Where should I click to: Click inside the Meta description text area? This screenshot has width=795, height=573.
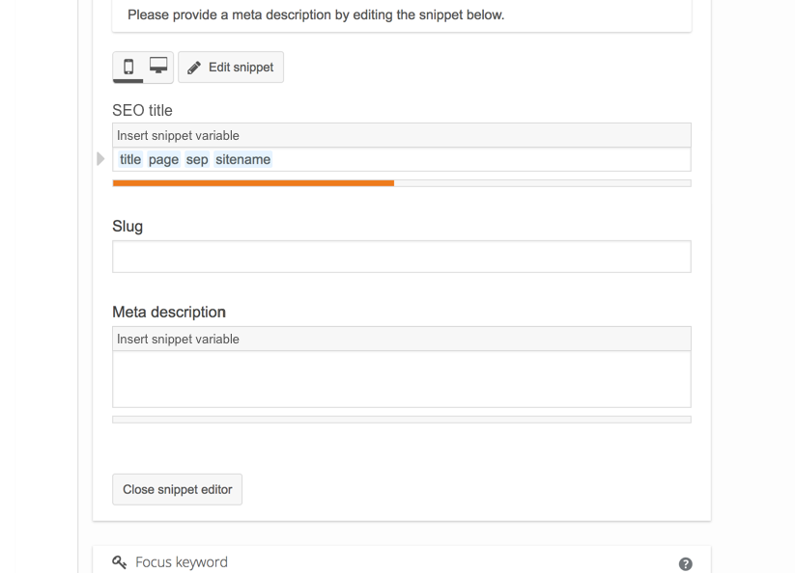(x=402, y=378)
